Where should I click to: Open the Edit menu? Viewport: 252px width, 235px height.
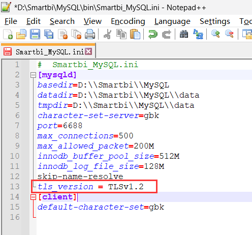pyautogui.click(x=34, y=21)
